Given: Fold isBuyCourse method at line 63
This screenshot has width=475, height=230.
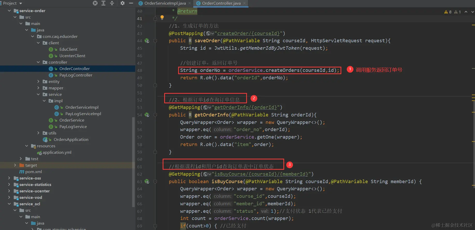Looking at the screenshot, I should point(155,182).
